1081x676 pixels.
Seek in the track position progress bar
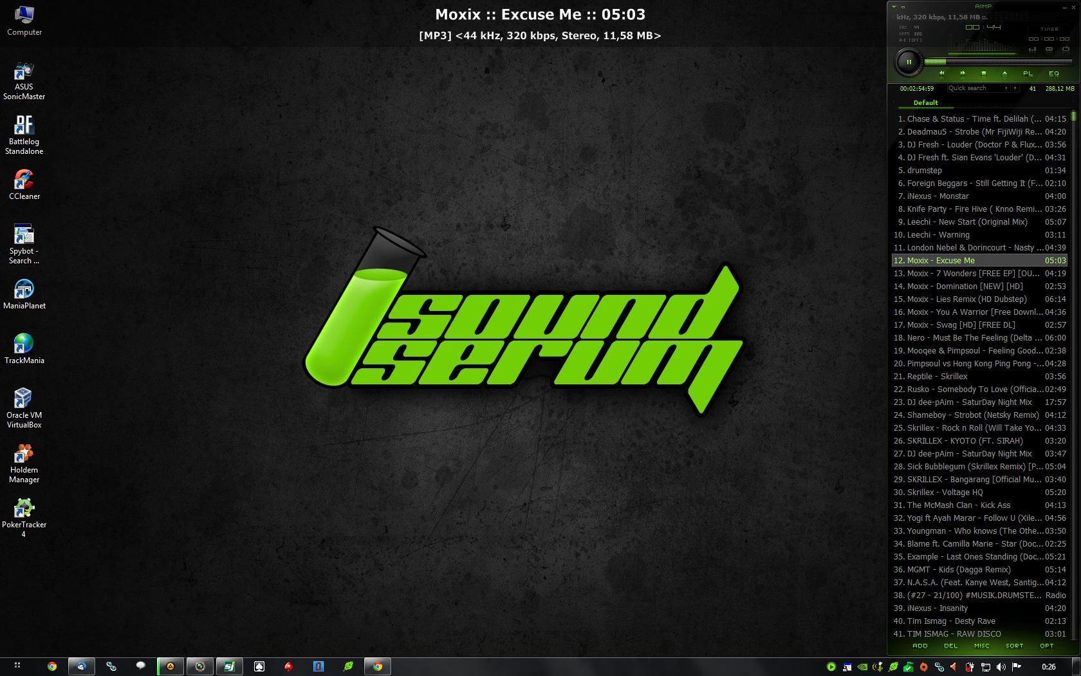999,62
